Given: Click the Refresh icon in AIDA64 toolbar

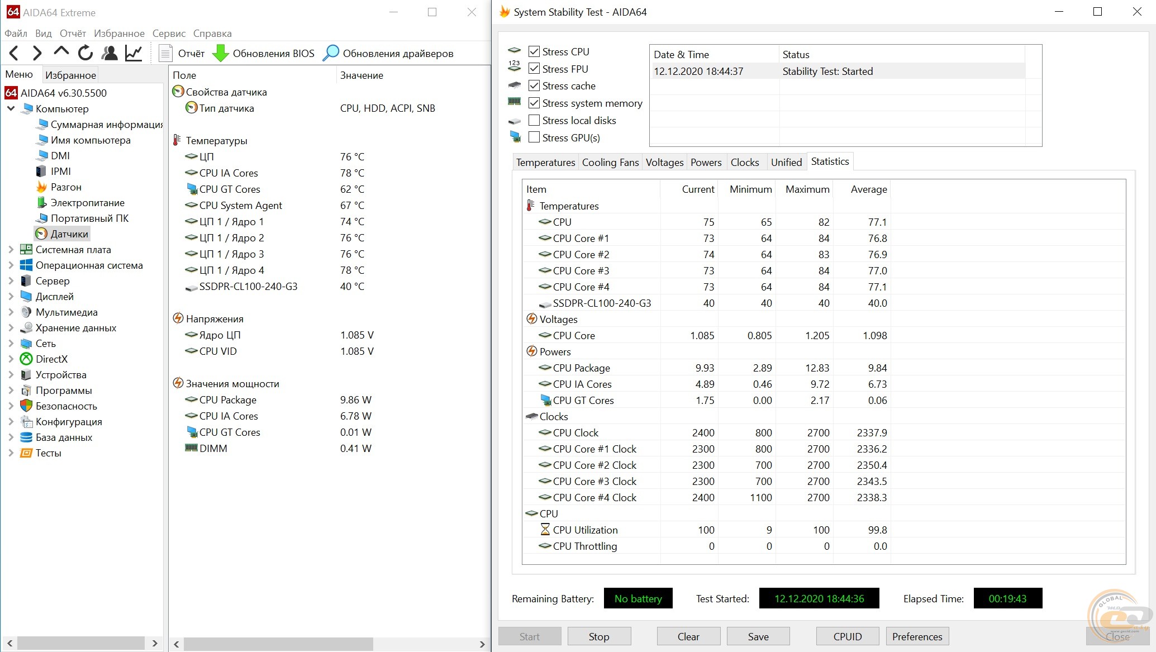Looking at the screenshot, I should 85,53.
